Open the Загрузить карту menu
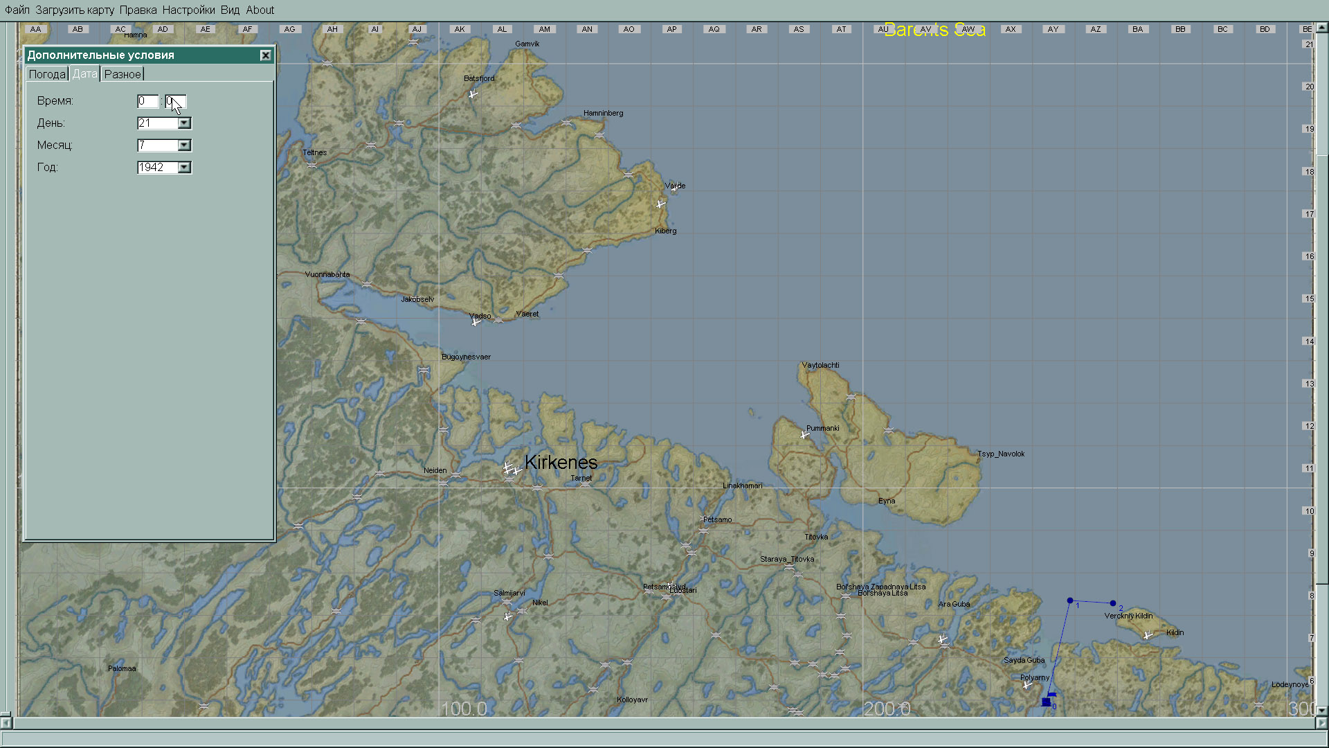The height and width of the screenshot is (748, 1329). click(75, 10)
